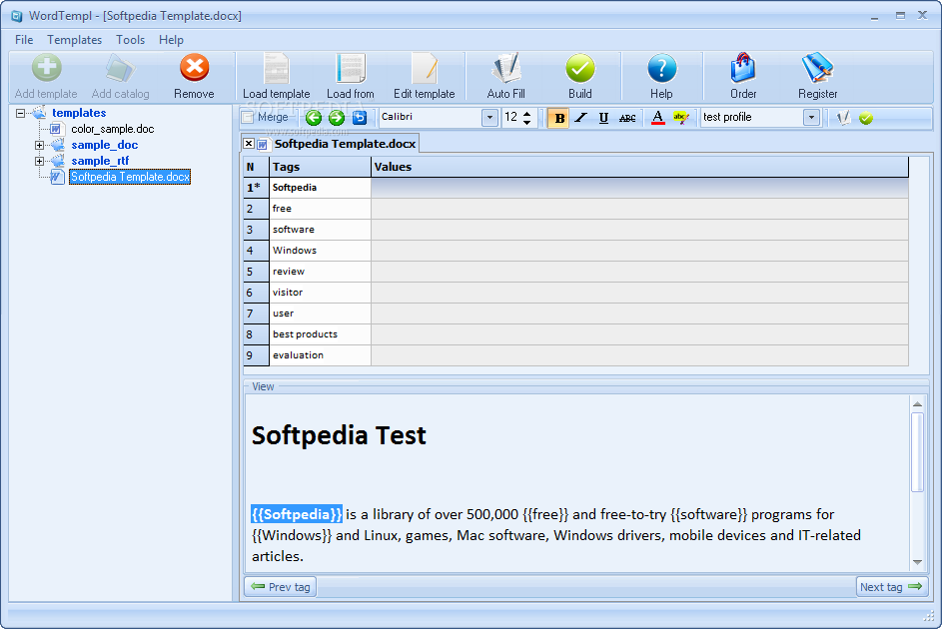Screen dimensions: 942x629
Task: Select the best products tag row
Action: tap(320, 334)
